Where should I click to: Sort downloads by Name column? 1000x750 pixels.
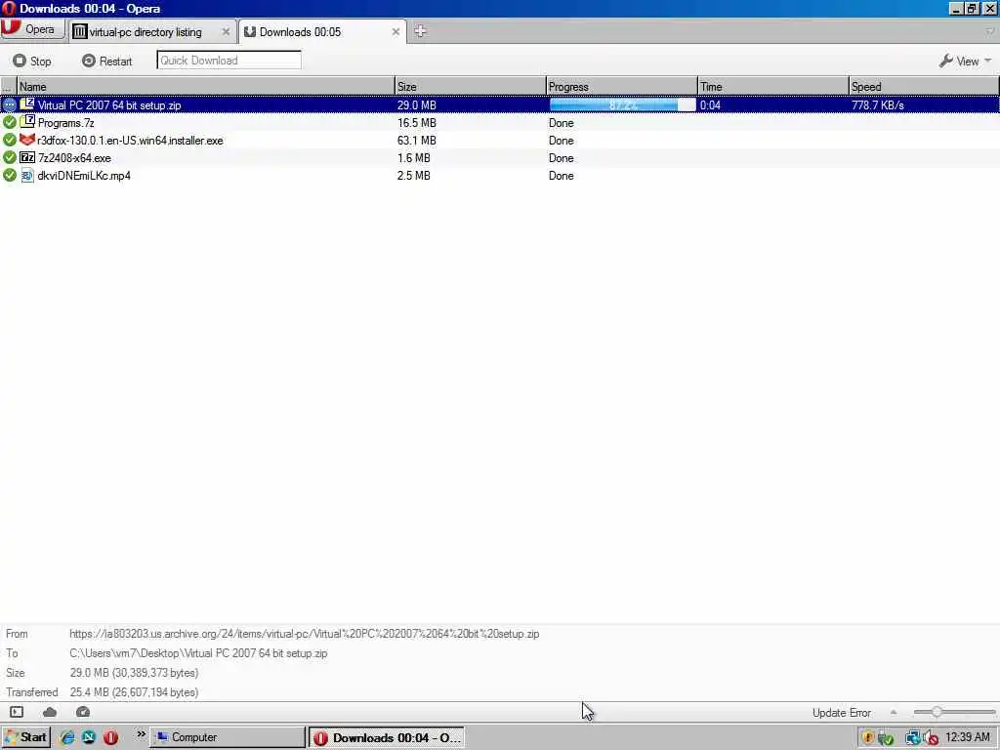(x=205, y=86)
